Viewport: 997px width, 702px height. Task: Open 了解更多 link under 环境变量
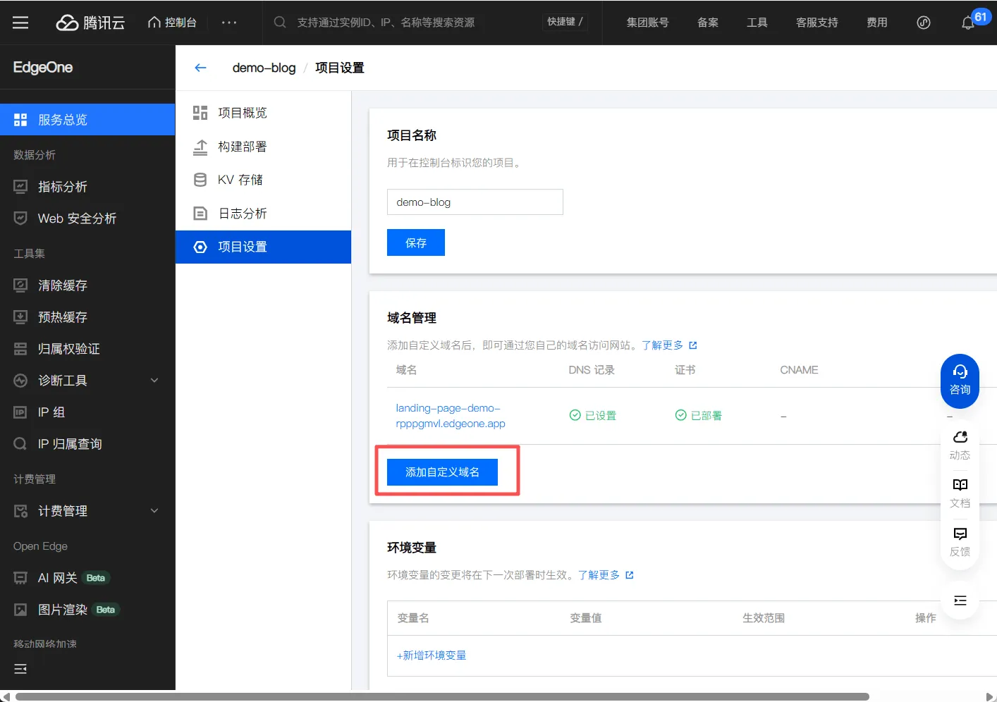click(599, 575)
